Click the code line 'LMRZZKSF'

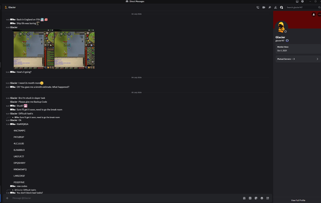[19, 176]
